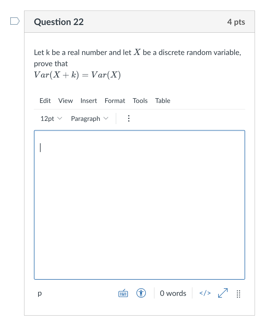Expand the font size chevron arrow
Screen dimensions: 267x330
[x=60, y=119]
